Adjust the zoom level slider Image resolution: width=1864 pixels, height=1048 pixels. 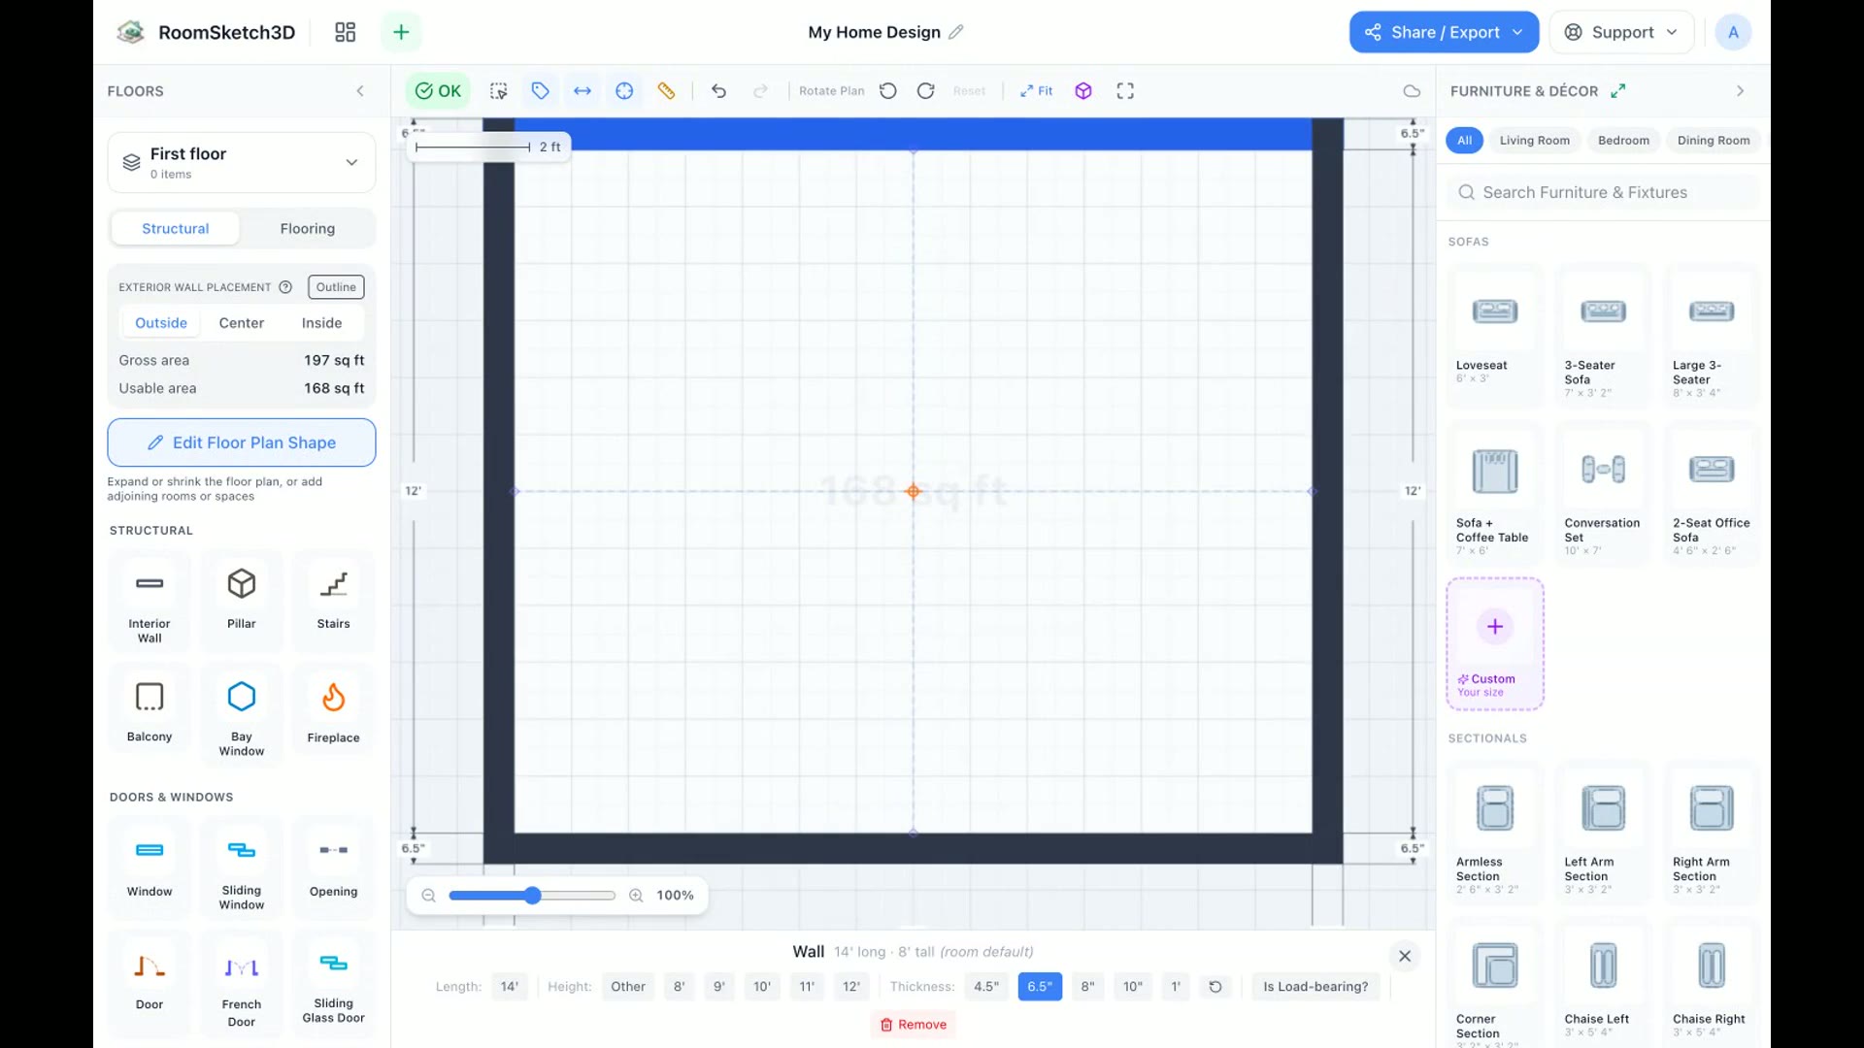(x=532, y=895)
